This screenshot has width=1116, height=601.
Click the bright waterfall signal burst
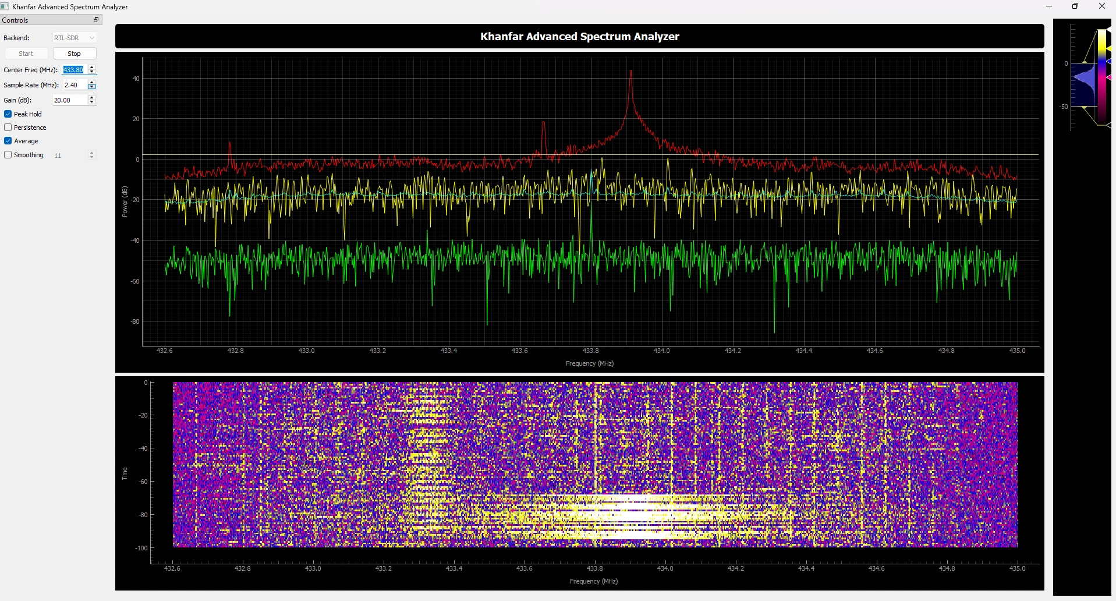coord(635,516)
